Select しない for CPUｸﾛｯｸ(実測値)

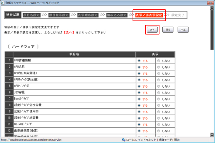(159, 73)
